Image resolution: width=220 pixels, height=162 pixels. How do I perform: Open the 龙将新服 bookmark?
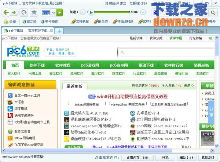80,22
